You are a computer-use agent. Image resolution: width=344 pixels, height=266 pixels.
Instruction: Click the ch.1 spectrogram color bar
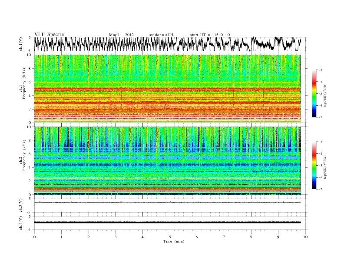[x=314, y=93]
